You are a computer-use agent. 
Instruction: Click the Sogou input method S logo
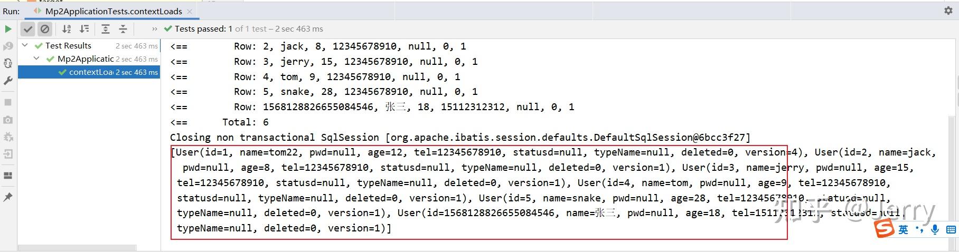884,229
